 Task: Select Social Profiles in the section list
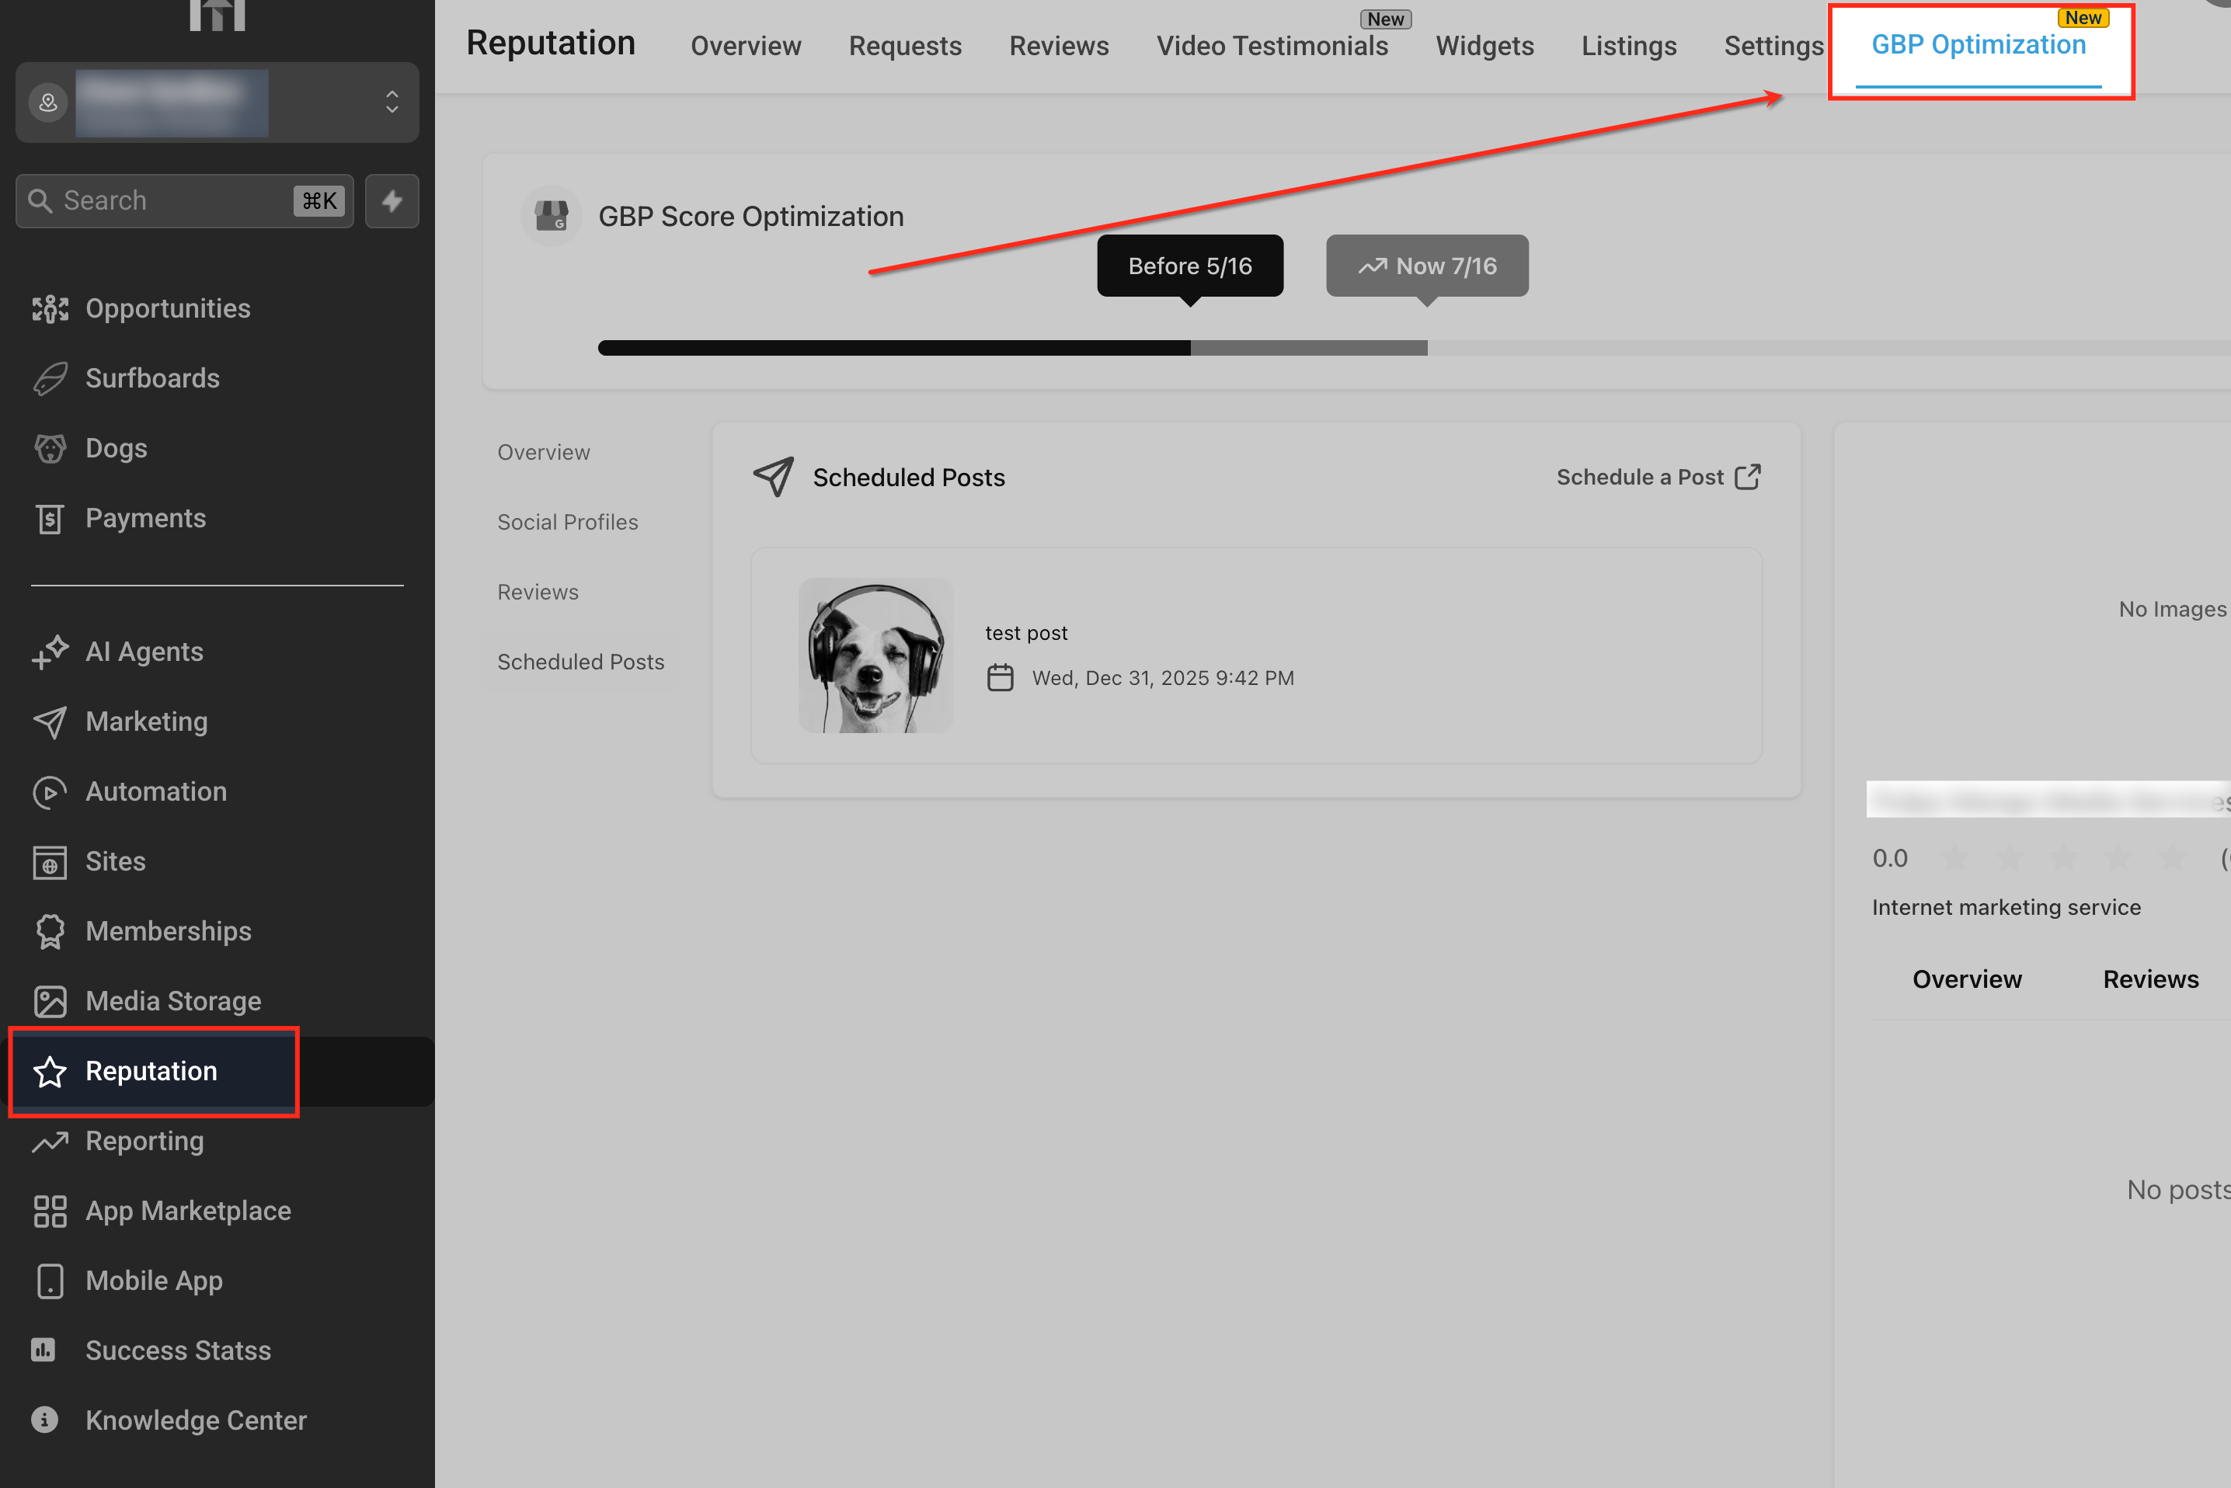click(x=568, y=522)
